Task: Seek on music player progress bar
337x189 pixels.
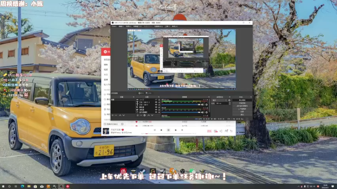Action: (168, 134)
